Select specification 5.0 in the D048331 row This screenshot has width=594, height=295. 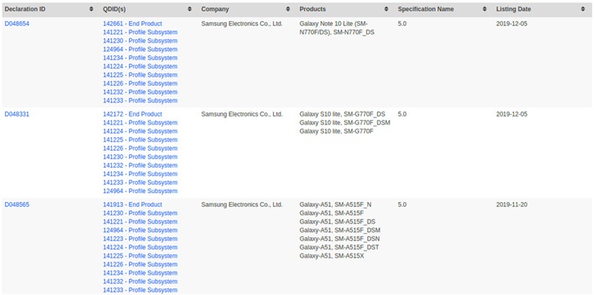402,114
